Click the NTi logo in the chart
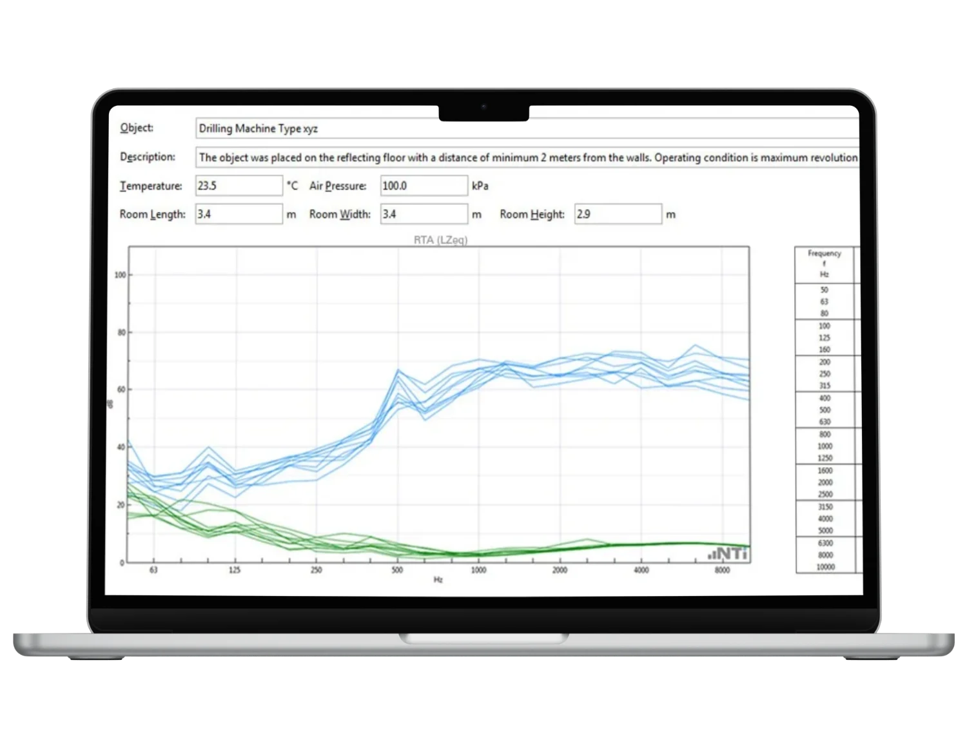Viewport: 967px width, 747px height. coord(728,553)
